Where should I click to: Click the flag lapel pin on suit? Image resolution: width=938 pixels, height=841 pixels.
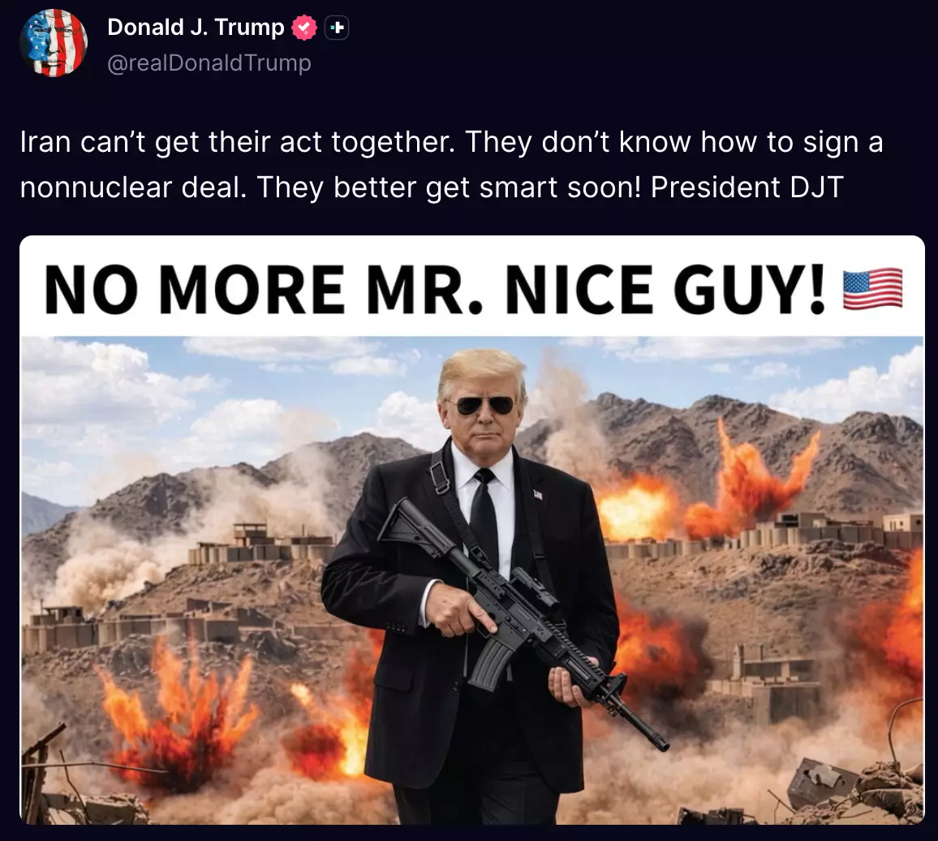click(x=538, y=495)
